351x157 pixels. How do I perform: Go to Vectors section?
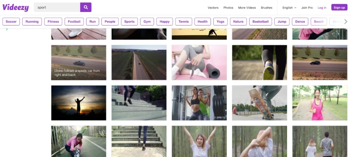click(x=213, y=8)
